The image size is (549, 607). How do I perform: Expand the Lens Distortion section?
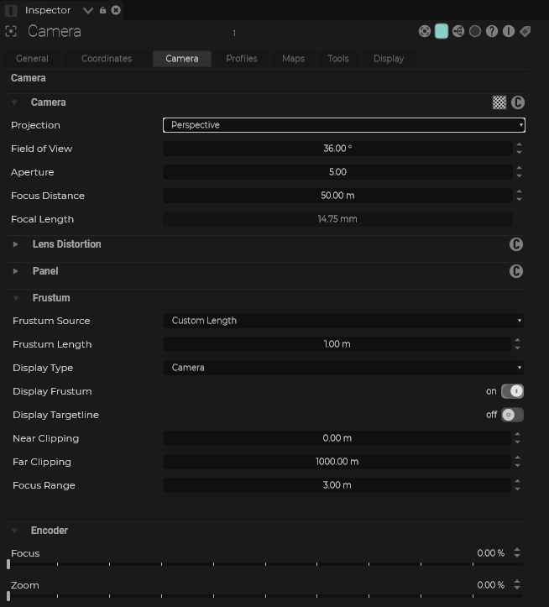coord(16,244)
